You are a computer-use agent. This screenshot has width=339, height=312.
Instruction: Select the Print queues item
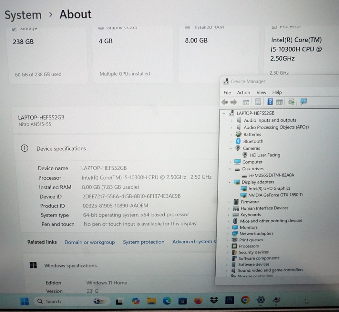coord(251,240)
